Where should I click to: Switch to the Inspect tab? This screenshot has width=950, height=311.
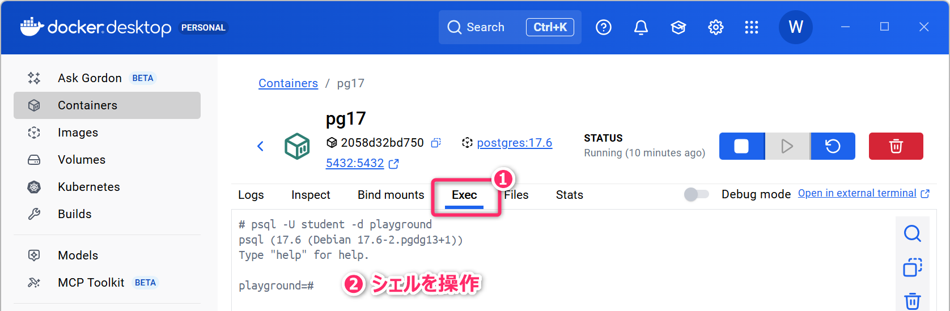[x=311, y=195]
